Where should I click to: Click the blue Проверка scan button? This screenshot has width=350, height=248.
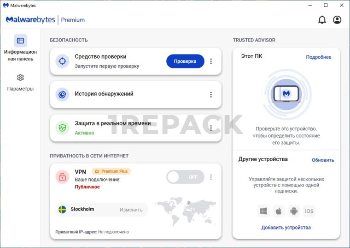pyautogui.click(x=185, y=61)
